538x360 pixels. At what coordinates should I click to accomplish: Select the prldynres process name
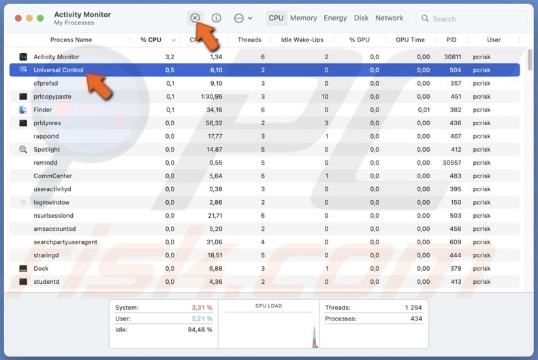pos(47,123)
